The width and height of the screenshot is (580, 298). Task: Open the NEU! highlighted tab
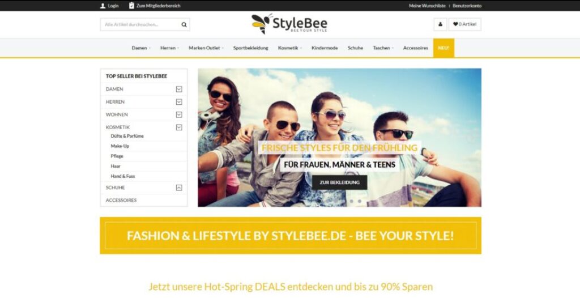(443, 48)
